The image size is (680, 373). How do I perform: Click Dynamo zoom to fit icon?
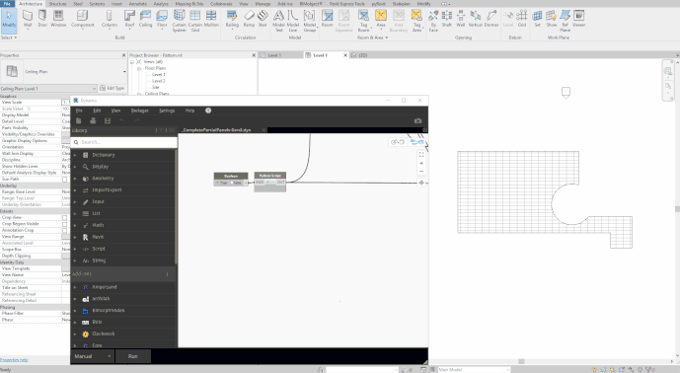(421, 154)
